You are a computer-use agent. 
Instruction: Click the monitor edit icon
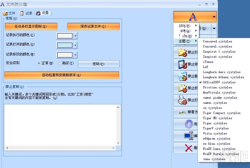point(189,136)
